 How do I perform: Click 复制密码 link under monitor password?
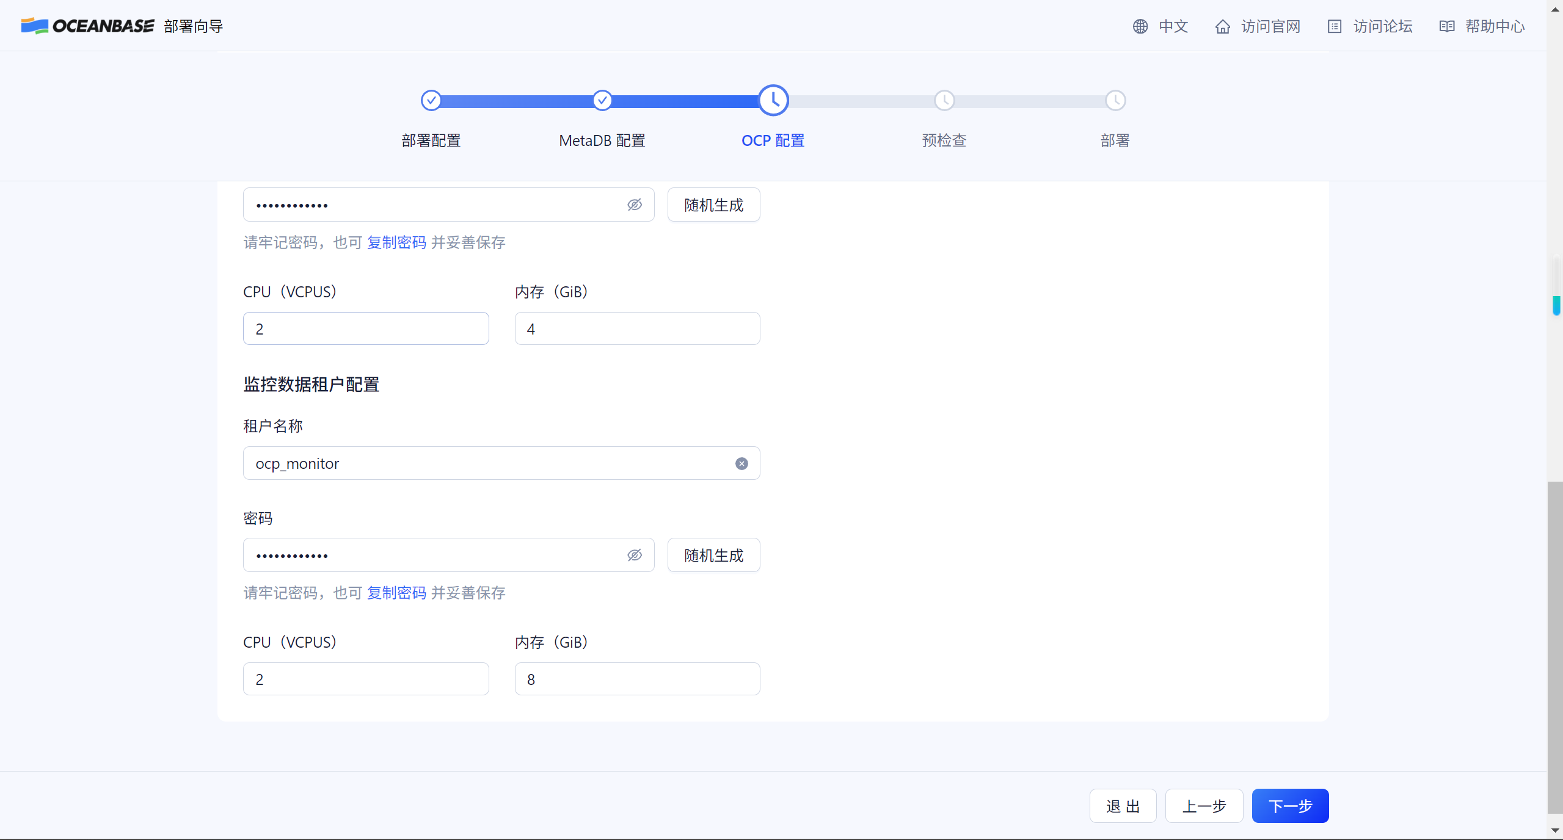click(x=396, y=593)
